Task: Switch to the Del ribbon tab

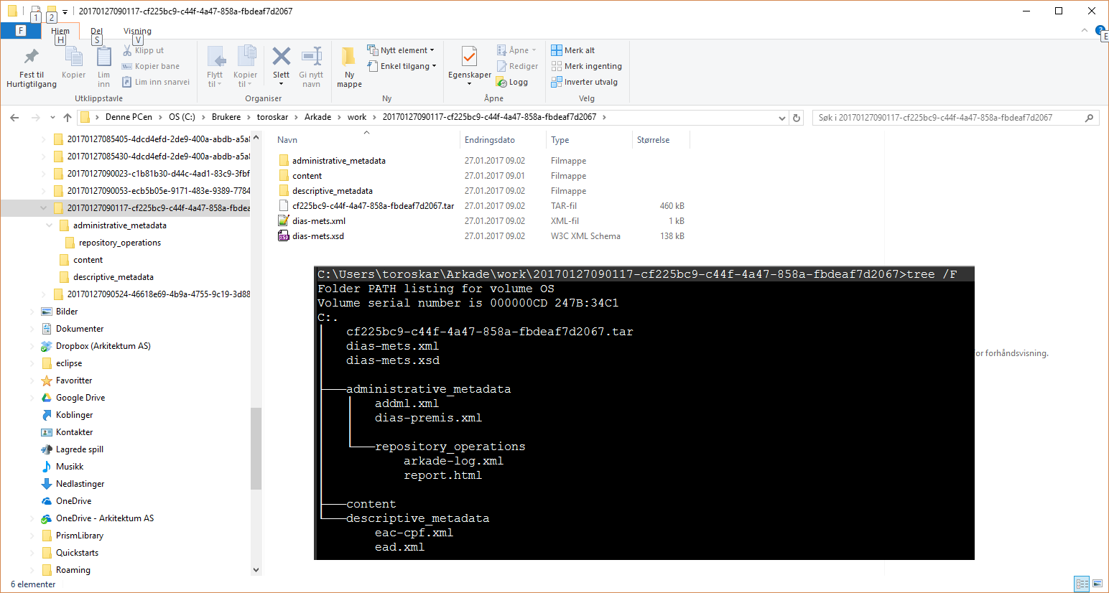Action: point(96,31)
